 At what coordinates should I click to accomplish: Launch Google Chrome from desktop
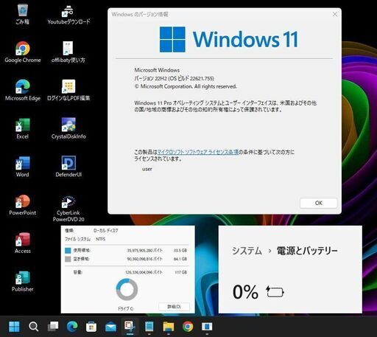point(23,52)
